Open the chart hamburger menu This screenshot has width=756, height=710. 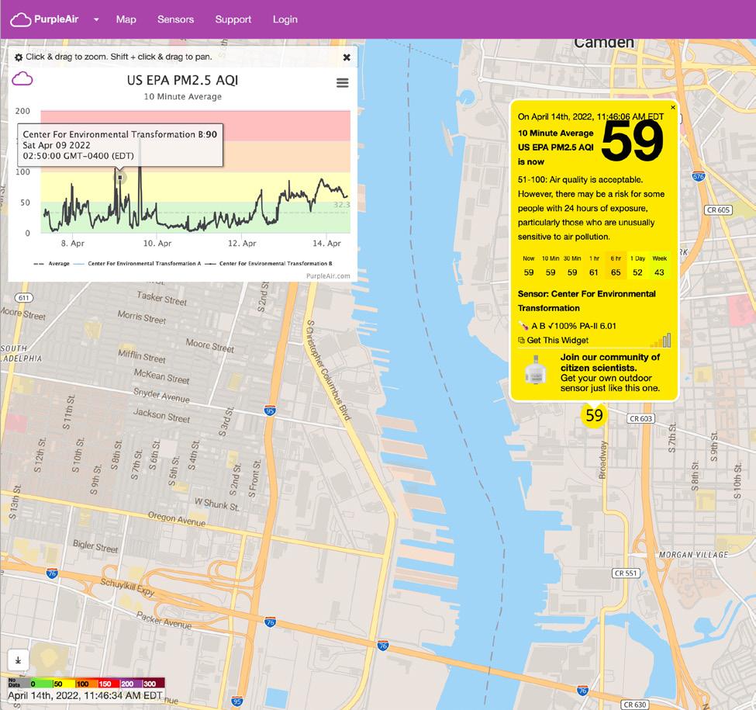click(x=342, y=83)
